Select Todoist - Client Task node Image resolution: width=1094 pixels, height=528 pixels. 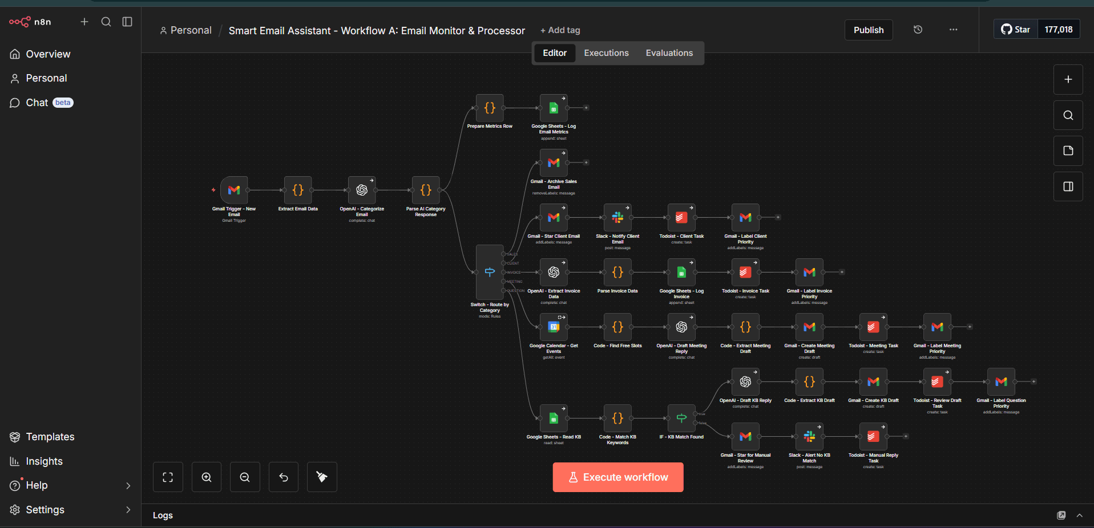pyautogui.click(x=681, y=217)
